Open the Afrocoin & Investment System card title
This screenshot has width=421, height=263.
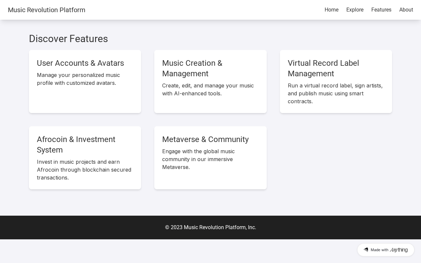click(x=76, y=145)
